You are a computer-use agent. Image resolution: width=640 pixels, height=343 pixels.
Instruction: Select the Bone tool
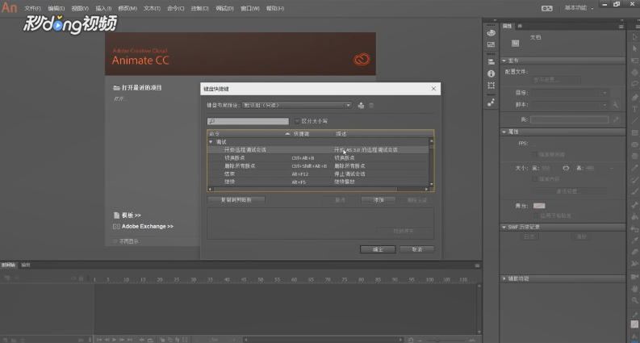tap(634, 205)
